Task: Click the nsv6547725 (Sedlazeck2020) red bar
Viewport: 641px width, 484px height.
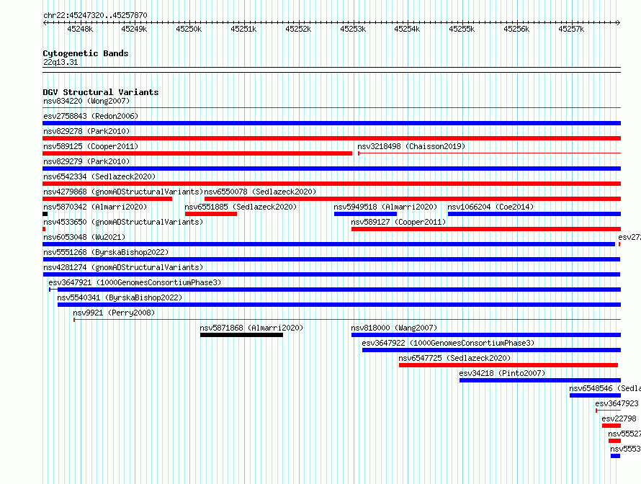Action: [508, 365]
